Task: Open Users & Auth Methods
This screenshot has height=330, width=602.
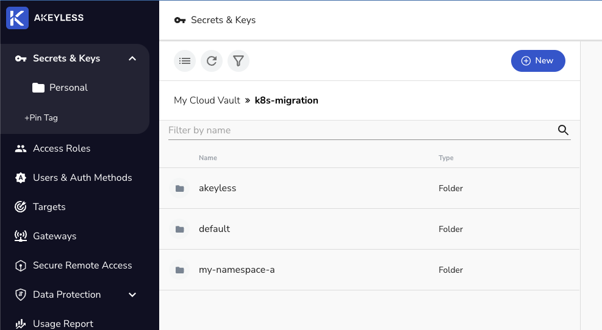Action: click(x=82, y=178)
